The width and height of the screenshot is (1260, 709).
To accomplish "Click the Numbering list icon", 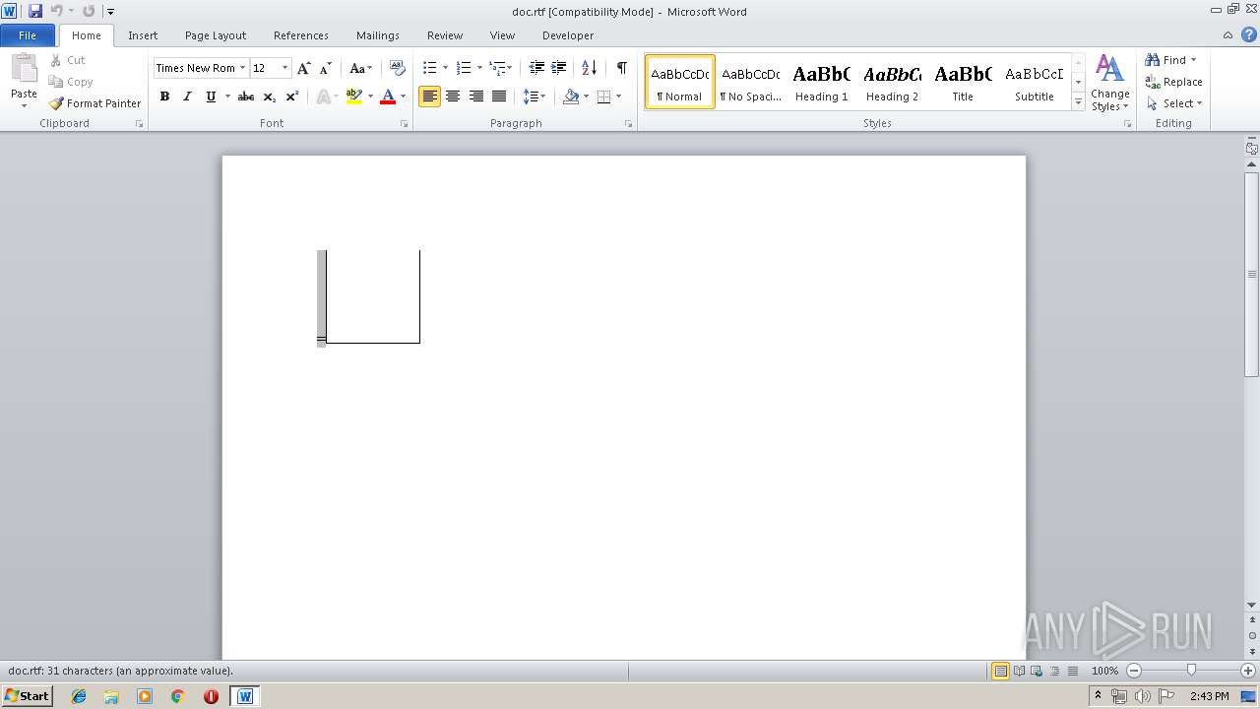I will 464,68.
